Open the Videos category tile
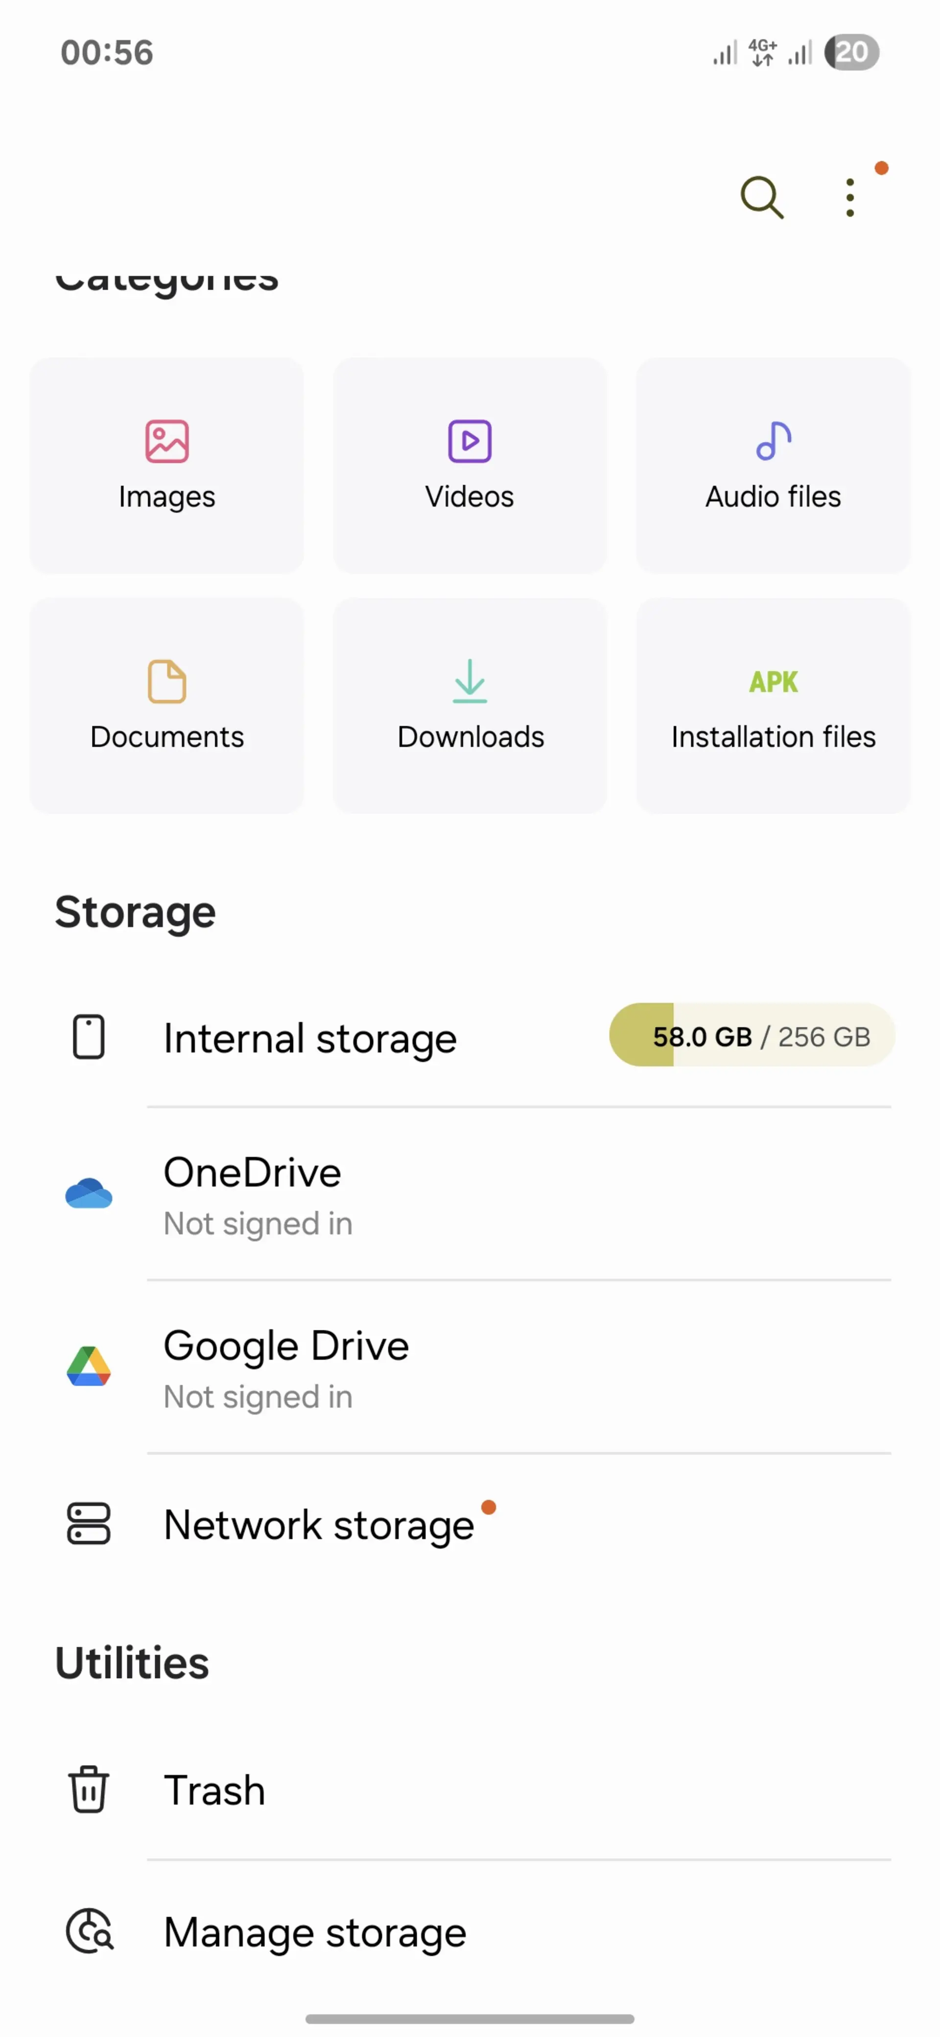 pyautogui.click(x=470, y=465)
